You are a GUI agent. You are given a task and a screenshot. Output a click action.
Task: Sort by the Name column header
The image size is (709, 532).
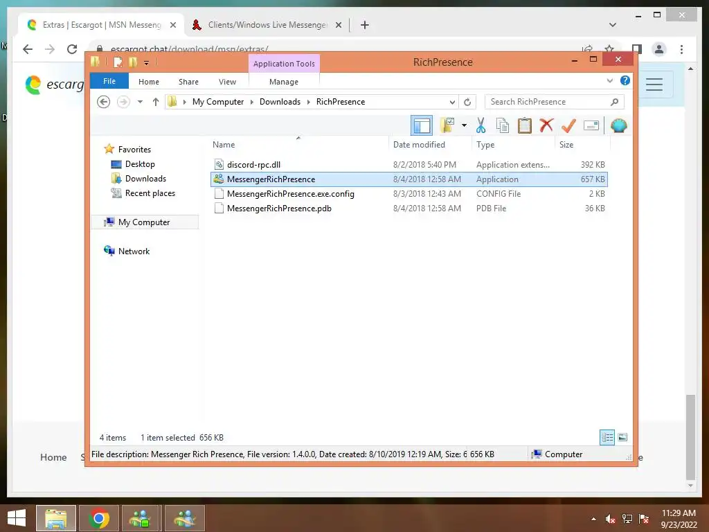298,145
